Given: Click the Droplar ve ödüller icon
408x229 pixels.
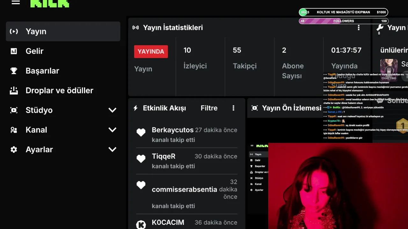Looking at the screenshot, I should coord(14,91).
